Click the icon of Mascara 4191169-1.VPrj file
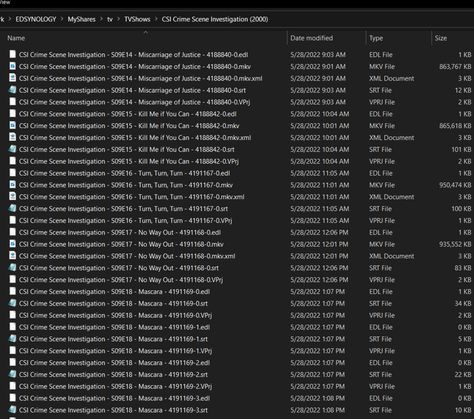This screenshot has height=419, width=474. [x=13, y=350]
